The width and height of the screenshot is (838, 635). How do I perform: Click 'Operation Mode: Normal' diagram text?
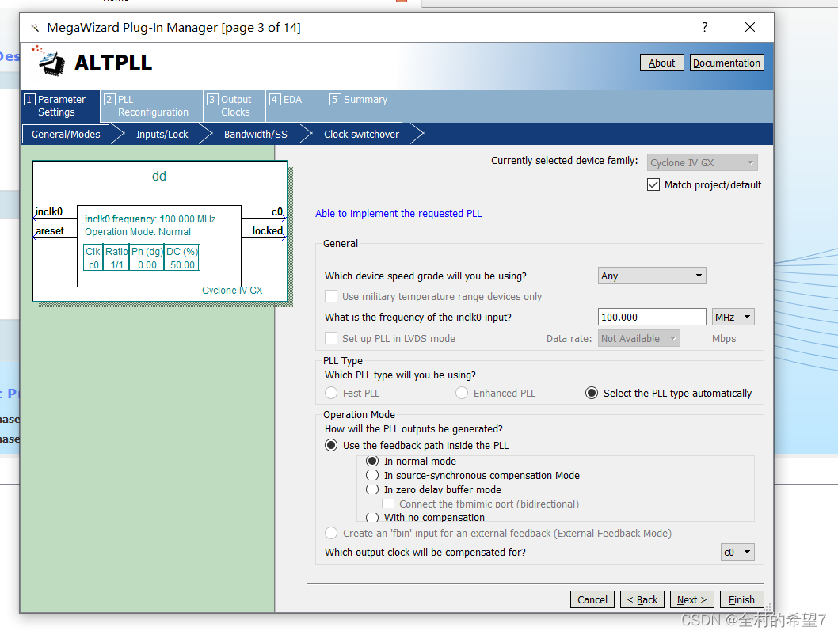pyautogui.click(x=137, y=232)
